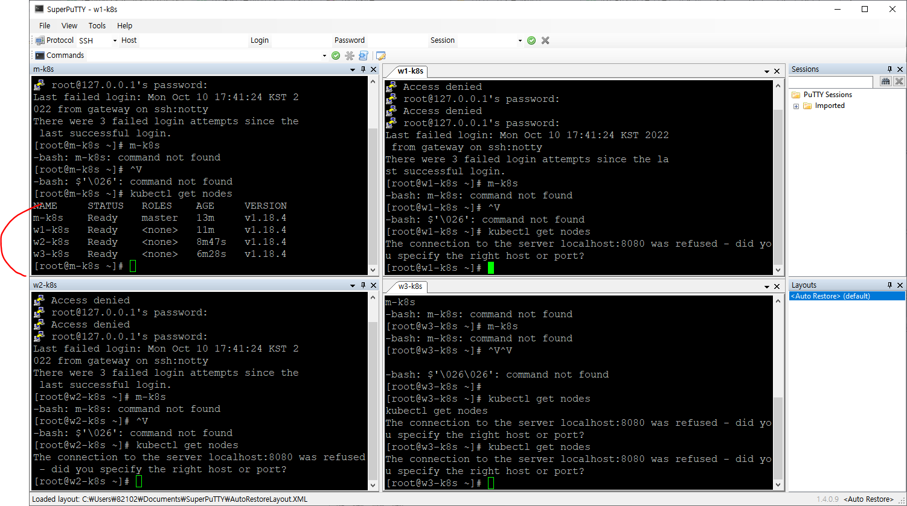
Task: Close the w3-k8s pane
Action: click(x=777, y=286)
